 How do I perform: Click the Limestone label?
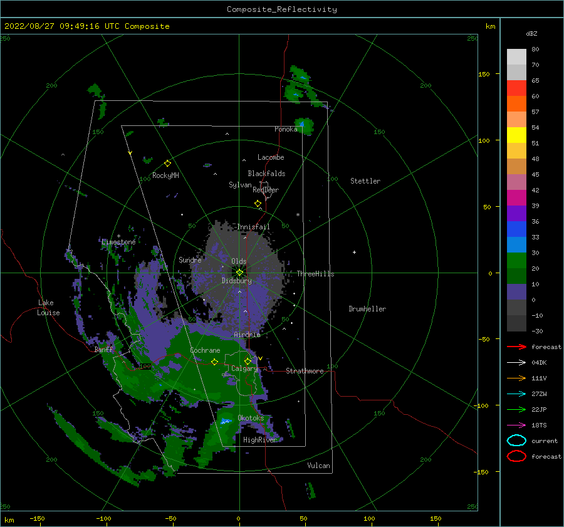(x=118, y=242)
